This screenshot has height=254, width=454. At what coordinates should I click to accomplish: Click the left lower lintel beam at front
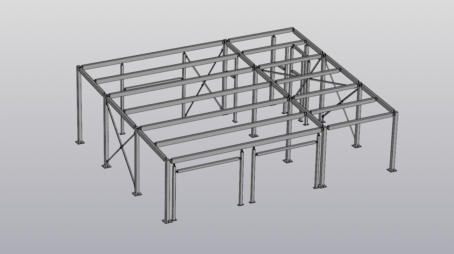(x=208, y=165)
